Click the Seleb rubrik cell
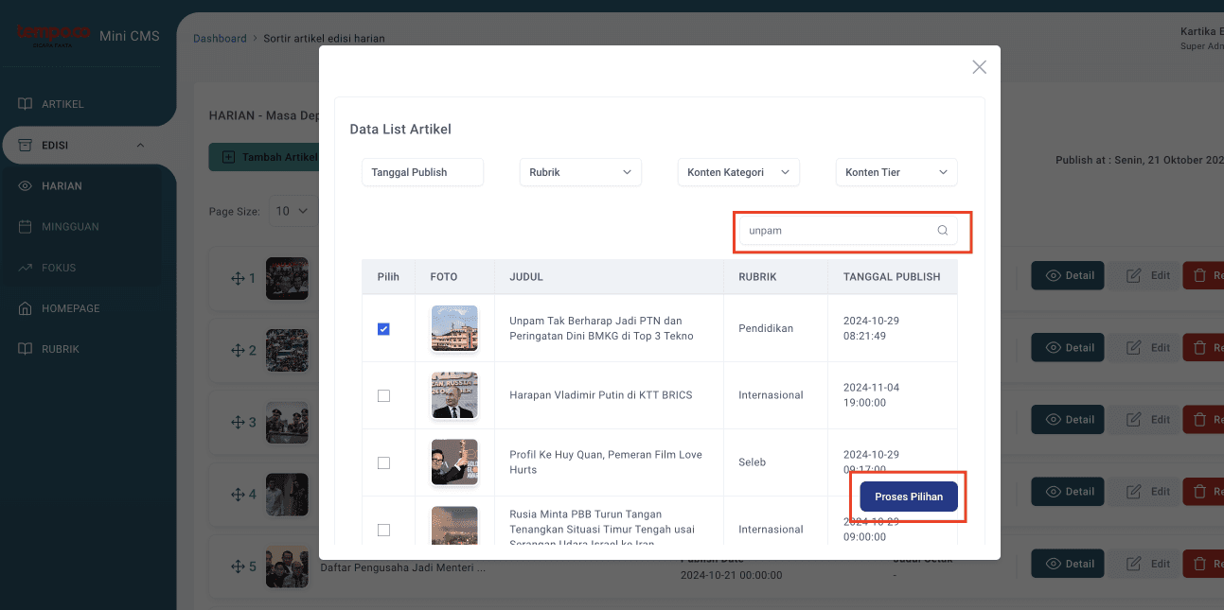This screenshot has width=1224, height=610. [x=753, y=462]
